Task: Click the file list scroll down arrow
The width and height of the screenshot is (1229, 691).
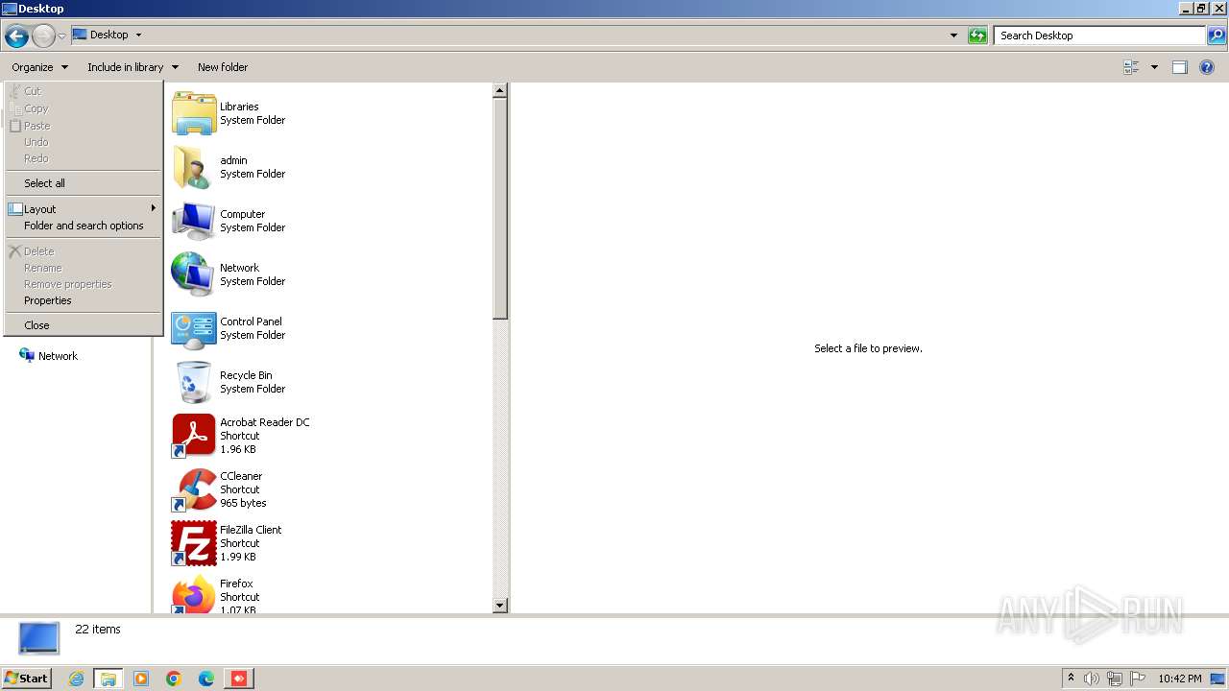Action: pyautogui.click(x=500, y=606)
